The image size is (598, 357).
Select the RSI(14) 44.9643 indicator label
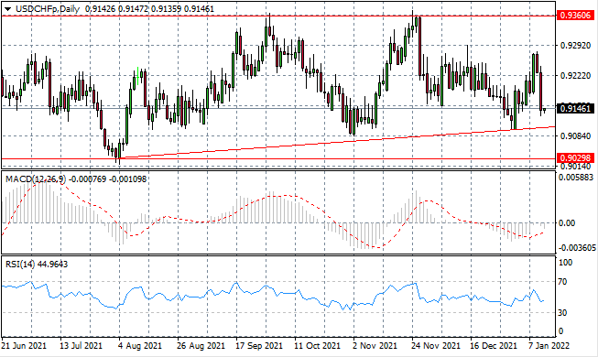(x=37, y=264)
